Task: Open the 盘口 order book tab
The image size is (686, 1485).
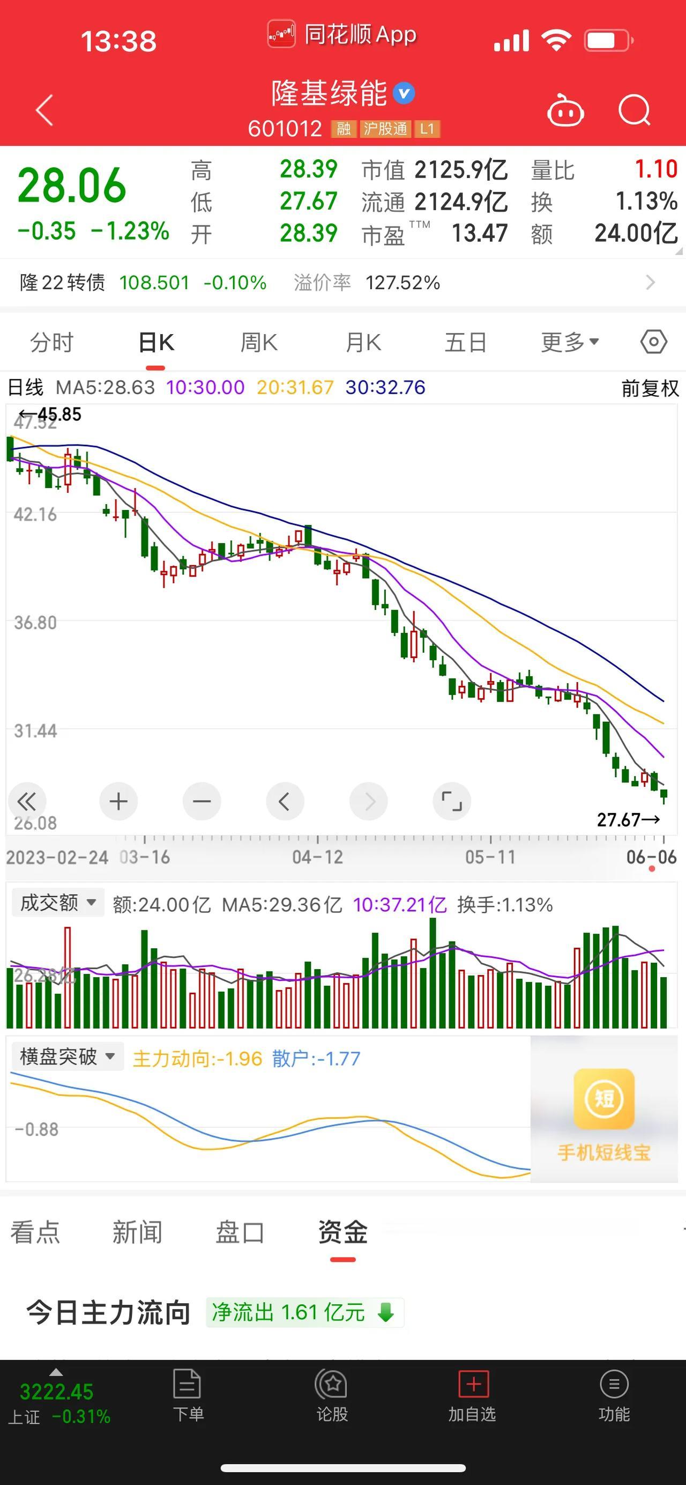Action: tap(240, 1232)
